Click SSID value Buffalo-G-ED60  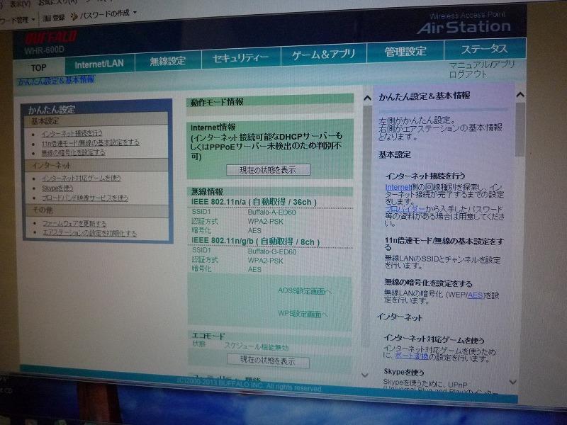click(272, 251)
